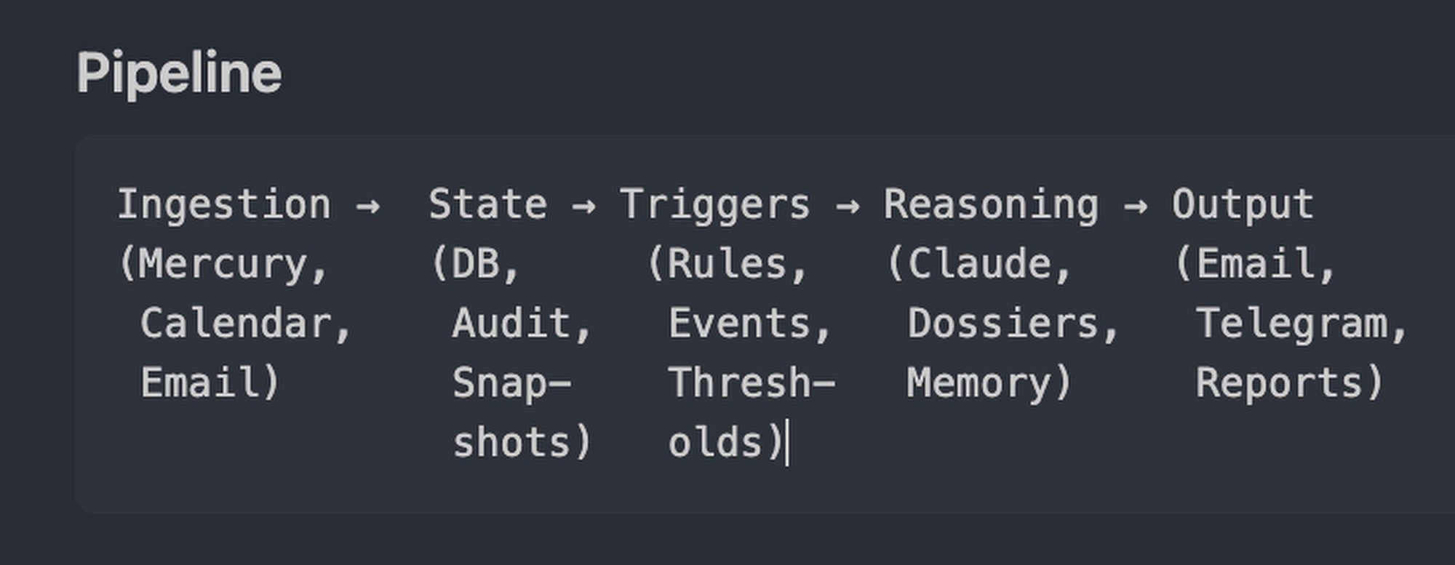This screenshot has width=1455, height=565.
Task: Click the arrow between Reasoning and Output
Action: (x=1136, y=206)
